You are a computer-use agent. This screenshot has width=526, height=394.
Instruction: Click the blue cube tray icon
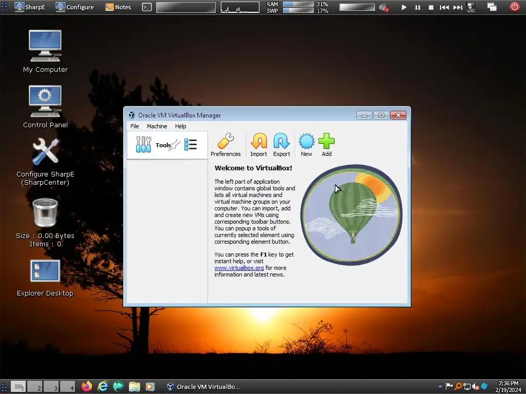click(x=484, y=387)
